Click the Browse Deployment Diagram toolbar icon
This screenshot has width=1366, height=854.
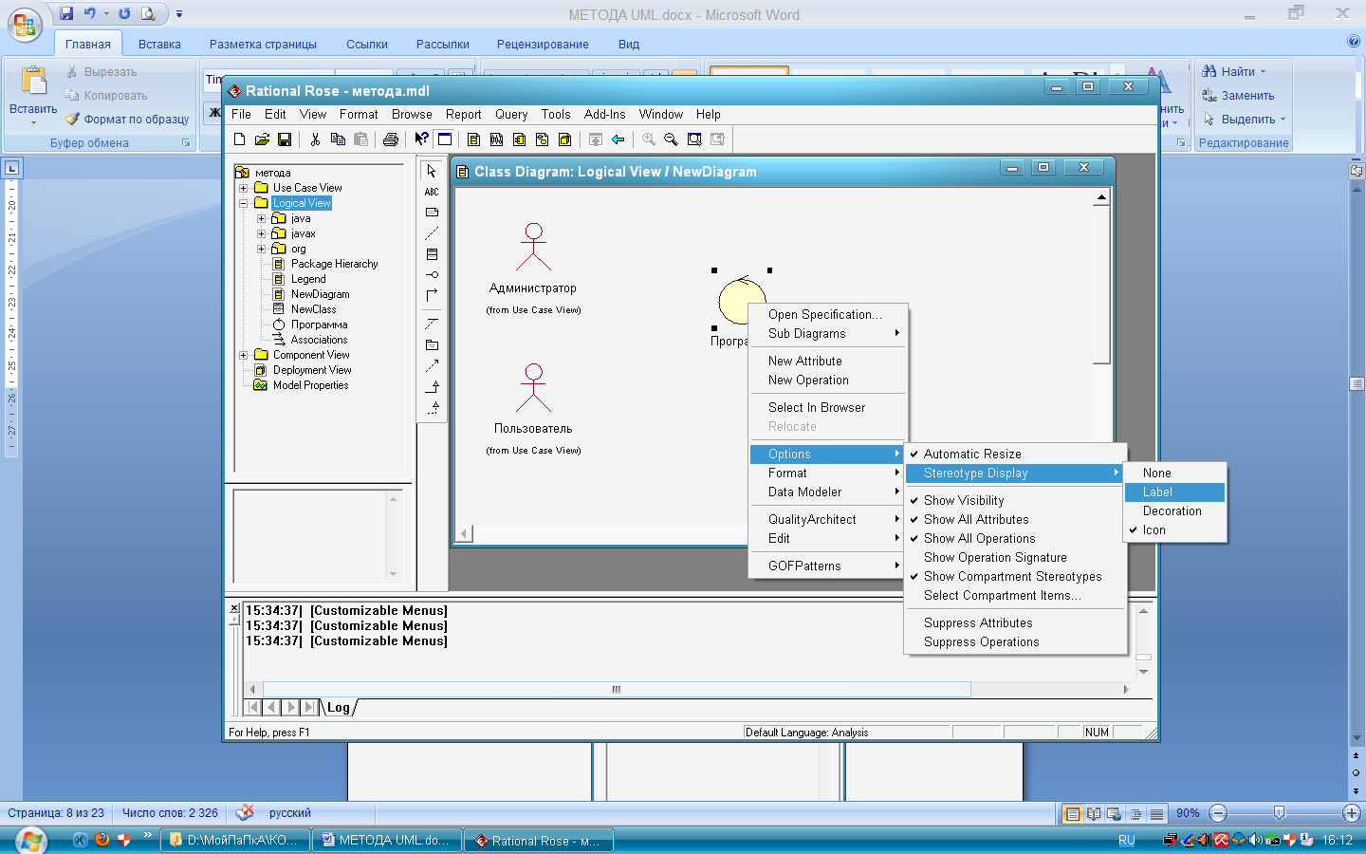(564, 139)
